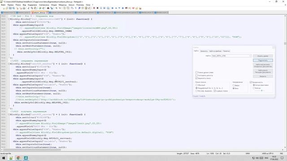Click the Save Recorded Macro toolbar icon
The image size is (287, 161).
[x=108, y=8]
